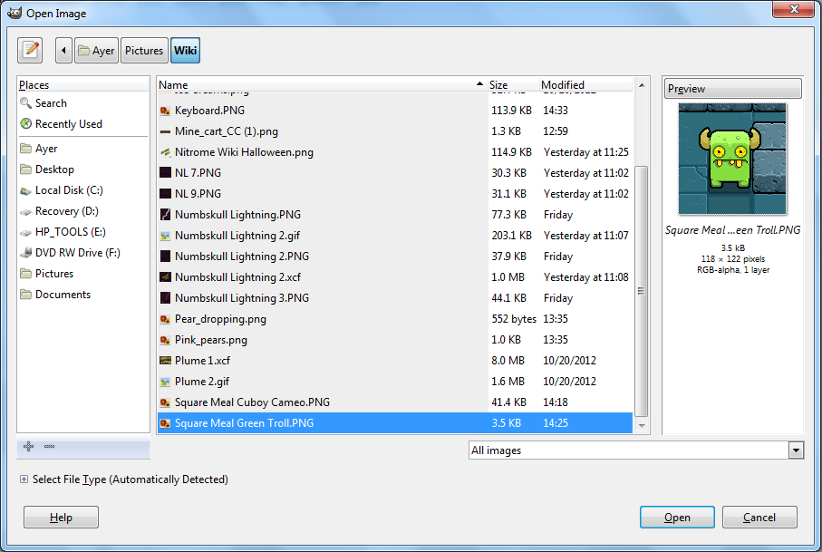Click the Numbskull Lightning.PNG file icon

point(165,215)
